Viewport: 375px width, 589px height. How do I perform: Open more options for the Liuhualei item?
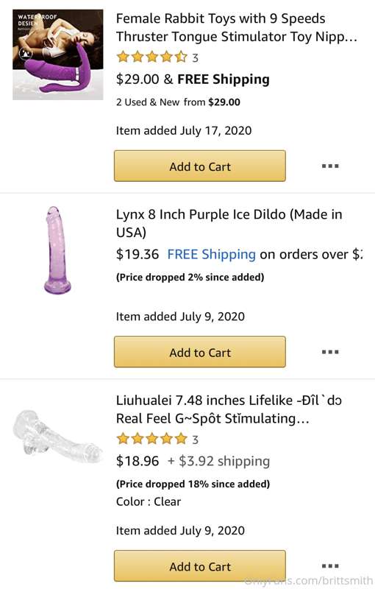coord(330,565)
